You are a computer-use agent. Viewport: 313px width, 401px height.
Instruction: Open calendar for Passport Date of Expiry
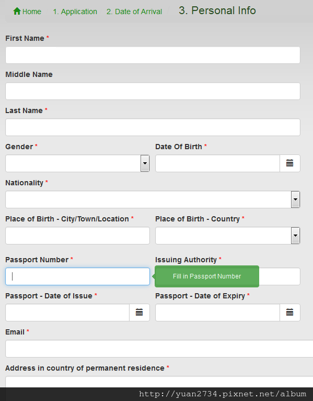coord(290,312)
